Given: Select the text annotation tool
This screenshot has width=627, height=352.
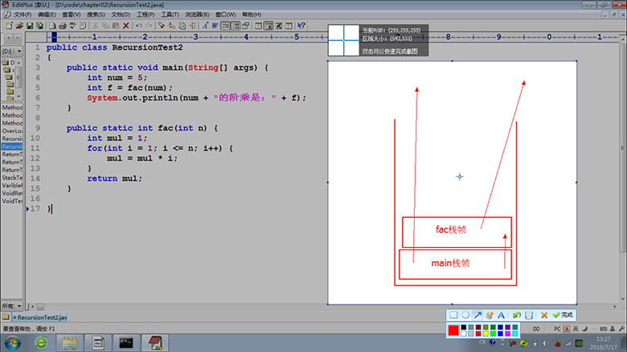Looking at the screenshot, I should click(x=501, y=316).
